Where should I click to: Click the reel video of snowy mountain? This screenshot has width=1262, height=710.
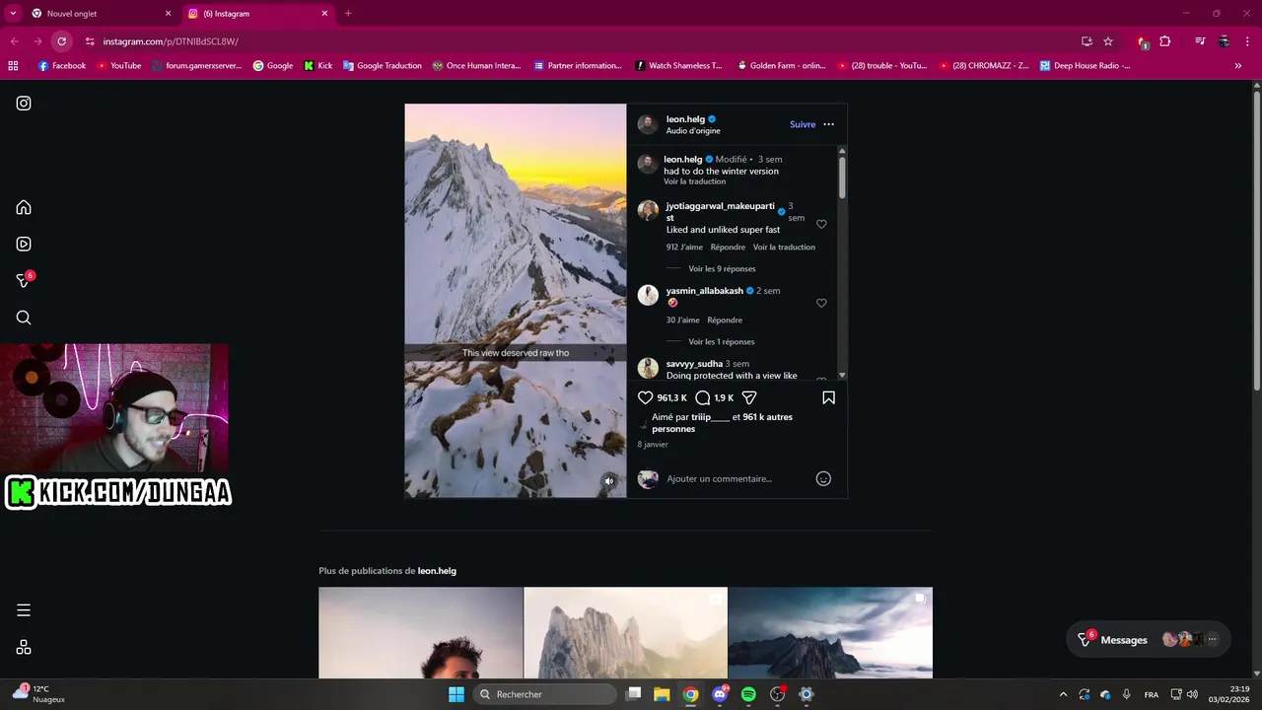tap(516, 301)
